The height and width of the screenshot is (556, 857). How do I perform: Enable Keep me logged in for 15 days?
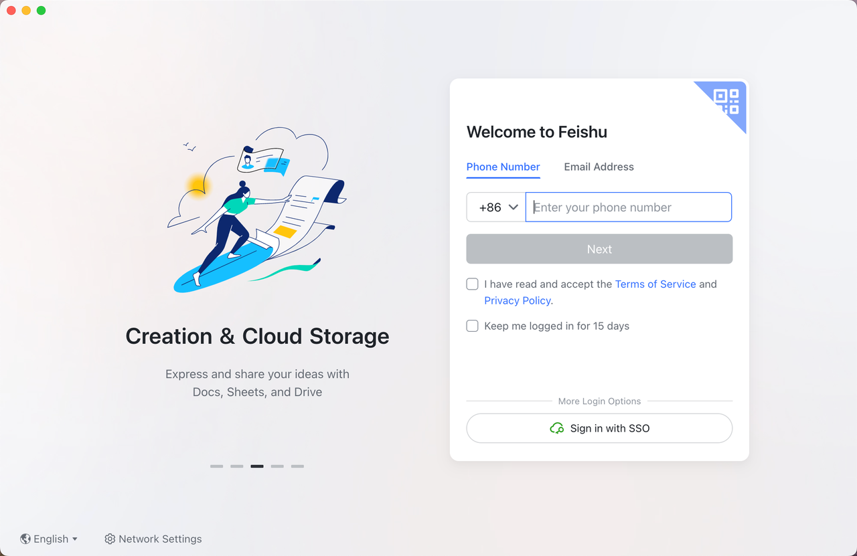pyautogui.click(x=473, y=326)
